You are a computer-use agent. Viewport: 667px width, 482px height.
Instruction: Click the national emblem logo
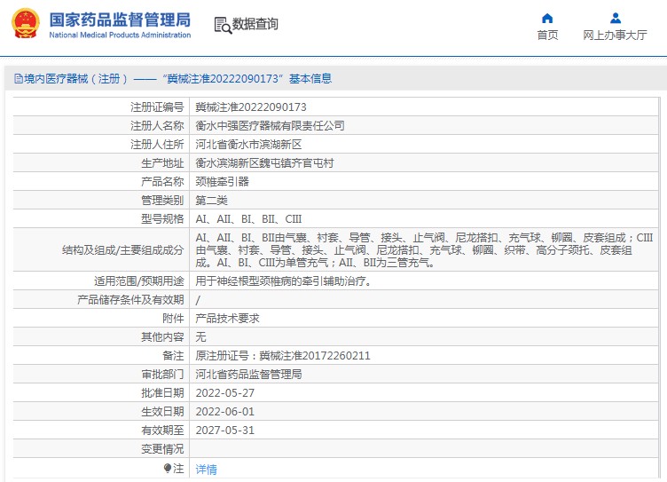click(26, 23)
